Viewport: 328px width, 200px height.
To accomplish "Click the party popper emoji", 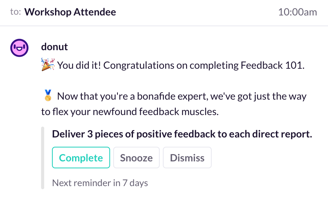I will point(48,64).
